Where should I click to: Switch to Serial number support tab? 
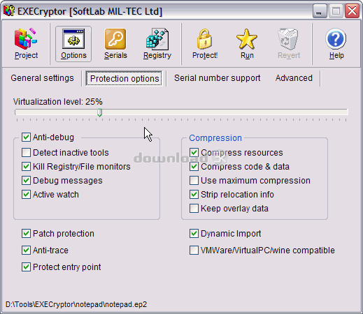tap(218, 78)
